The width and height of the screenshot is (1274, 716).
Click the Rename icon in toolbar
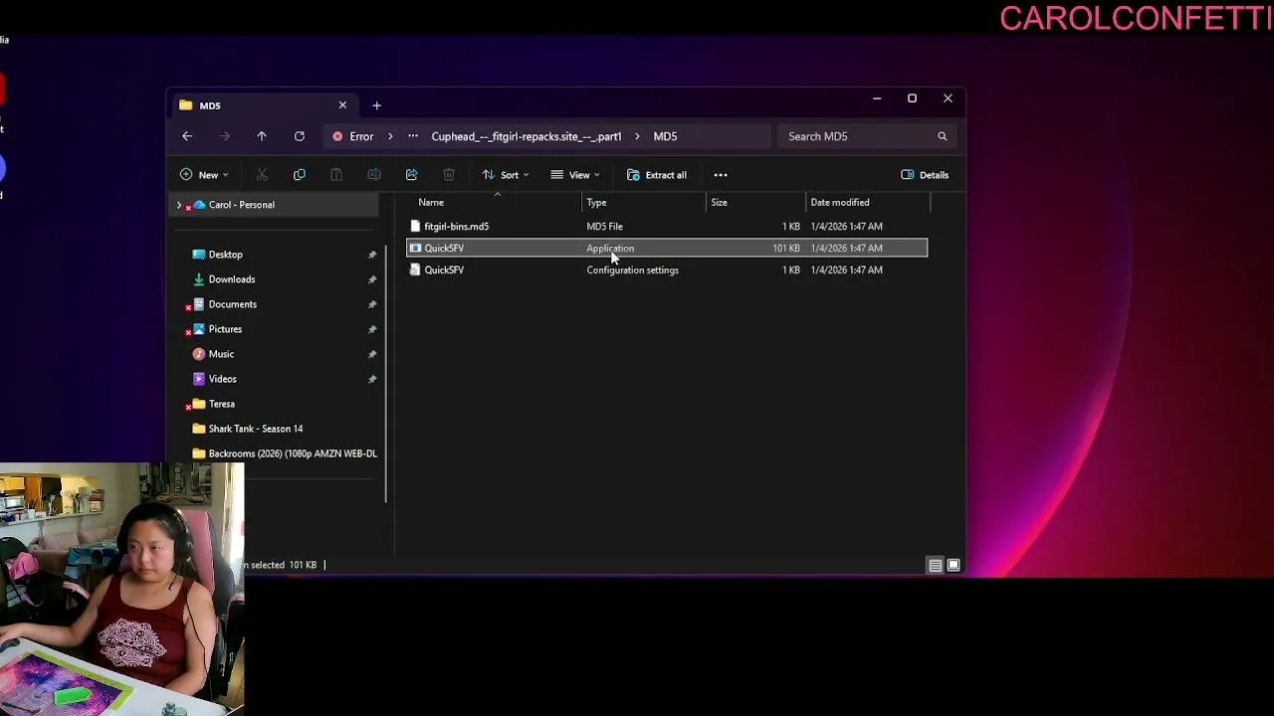point(374,175)
